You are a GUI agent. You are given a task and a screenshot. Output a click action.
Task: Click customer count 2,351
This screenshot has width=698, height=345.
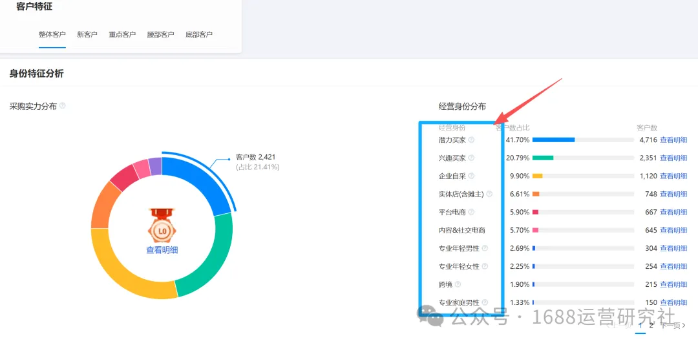click(648, 158)
